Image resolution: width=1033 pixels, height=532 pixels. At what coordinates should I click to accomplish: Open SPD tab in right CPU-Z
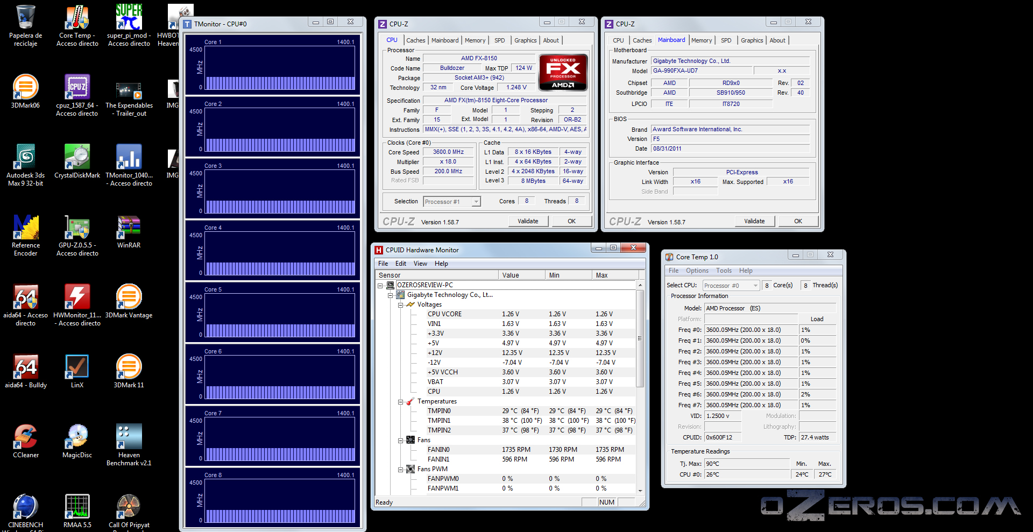click(x=726, y=40)
